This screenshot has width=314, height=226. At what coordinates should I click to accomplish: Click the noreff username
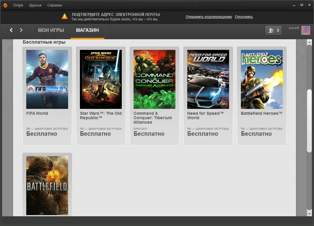294,28
